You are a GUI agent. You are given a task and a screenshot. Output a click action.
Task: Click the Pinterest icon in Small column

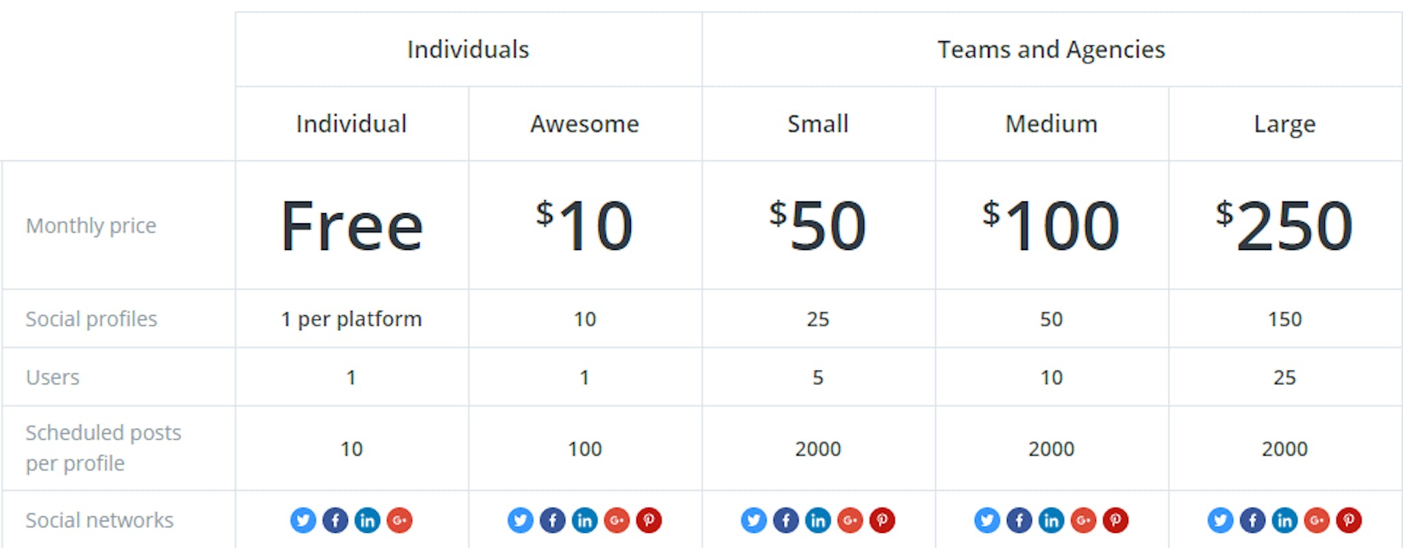pos(882,521)
